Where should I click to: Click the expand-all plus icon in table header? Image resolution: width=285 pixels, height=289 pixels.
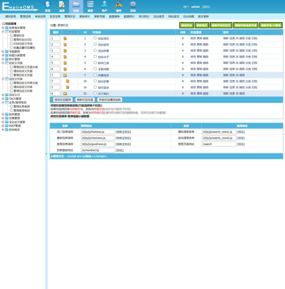tap(70, 32)
